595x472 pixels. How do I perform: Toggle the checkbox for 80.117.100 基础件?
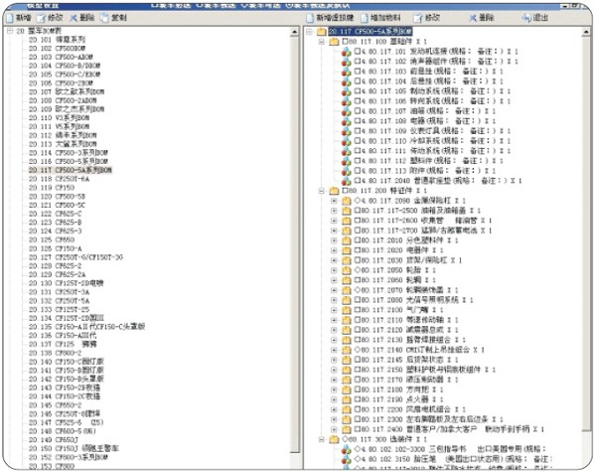pyautogui.click(x=345, y=41)
